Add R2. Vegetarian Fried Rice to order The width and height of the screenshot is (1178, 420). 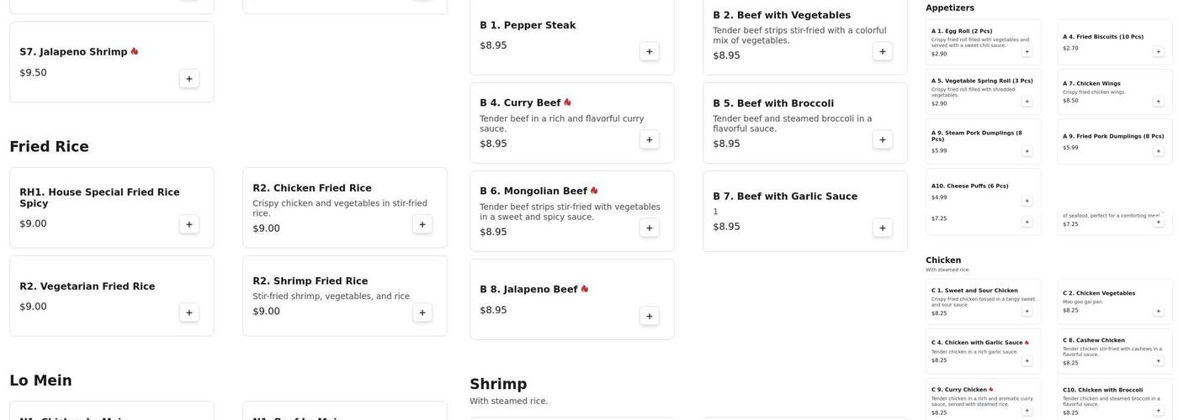(x=189, y=312)
